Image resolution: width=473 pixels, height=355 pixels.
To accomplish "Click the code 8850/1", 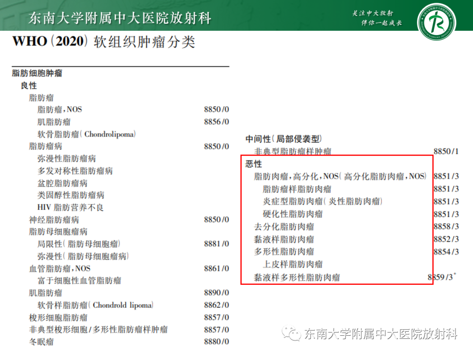I will click(x=446, y=151).
